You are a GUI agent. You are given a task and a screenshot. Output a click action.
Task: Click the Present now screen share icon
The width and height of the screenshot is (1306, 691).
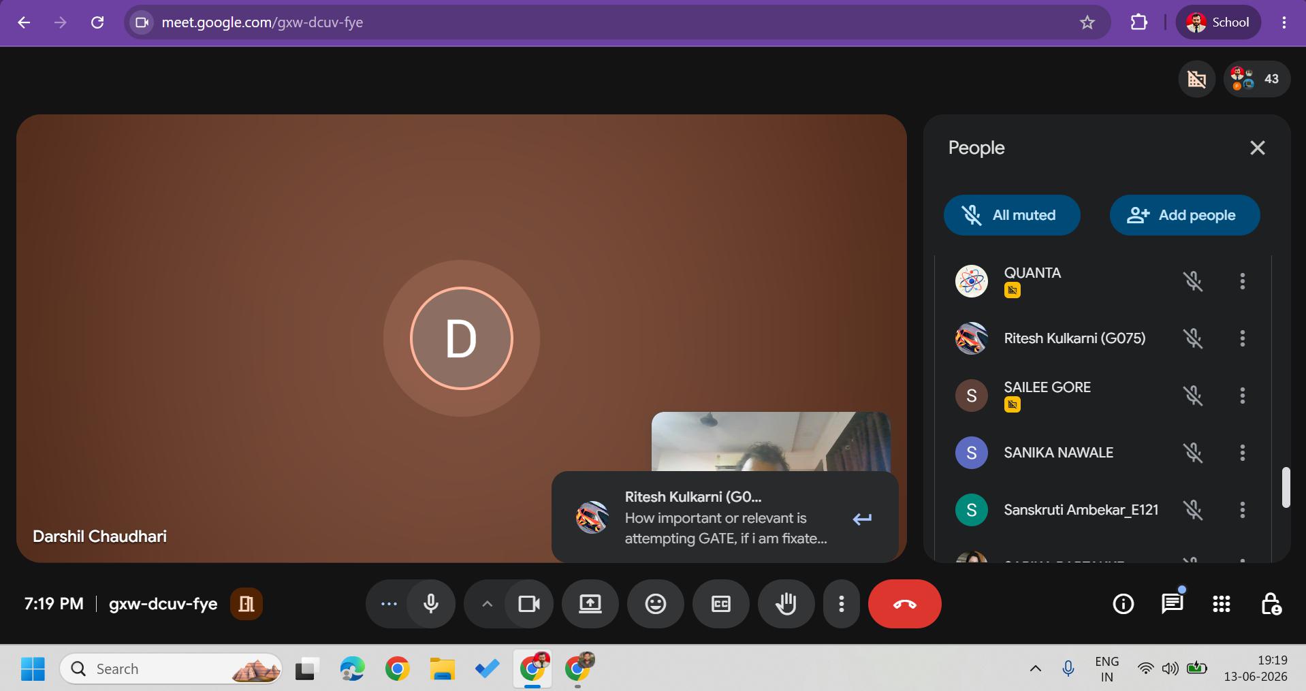[590, 604]
